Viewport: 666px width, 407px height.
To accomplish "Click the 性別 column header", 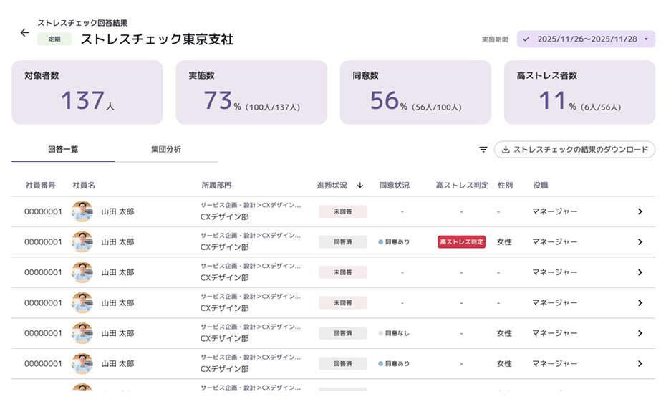I will (506, 186).
